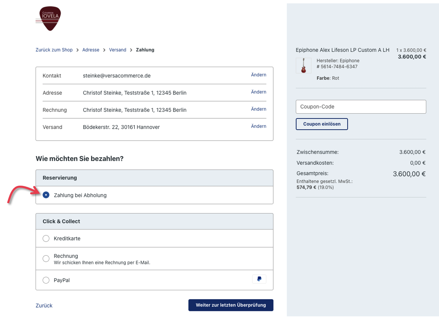Click the Gitarren Iovela shop logo
Screen dimensions: 439x317
[48, 19]
